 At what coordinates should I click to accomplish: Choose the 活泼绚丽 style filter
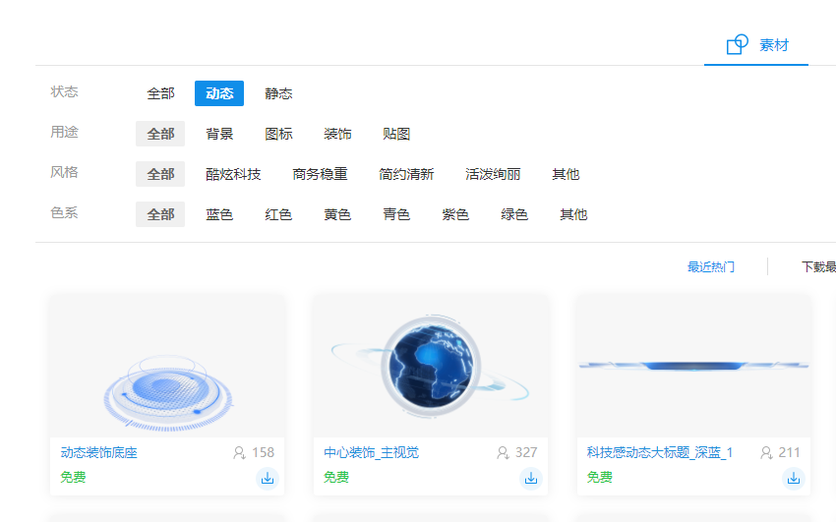pyautogui.click(x=493, y=174)
